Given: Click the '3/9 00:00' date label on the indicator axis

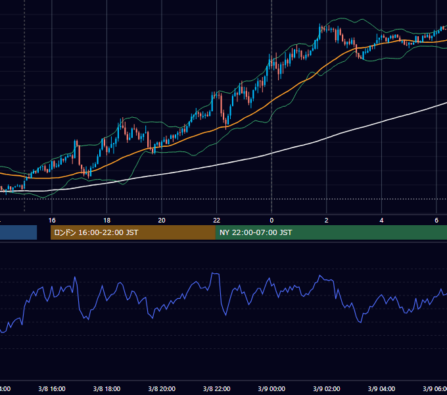Looking at the screenshot, I should coord(271,389).
